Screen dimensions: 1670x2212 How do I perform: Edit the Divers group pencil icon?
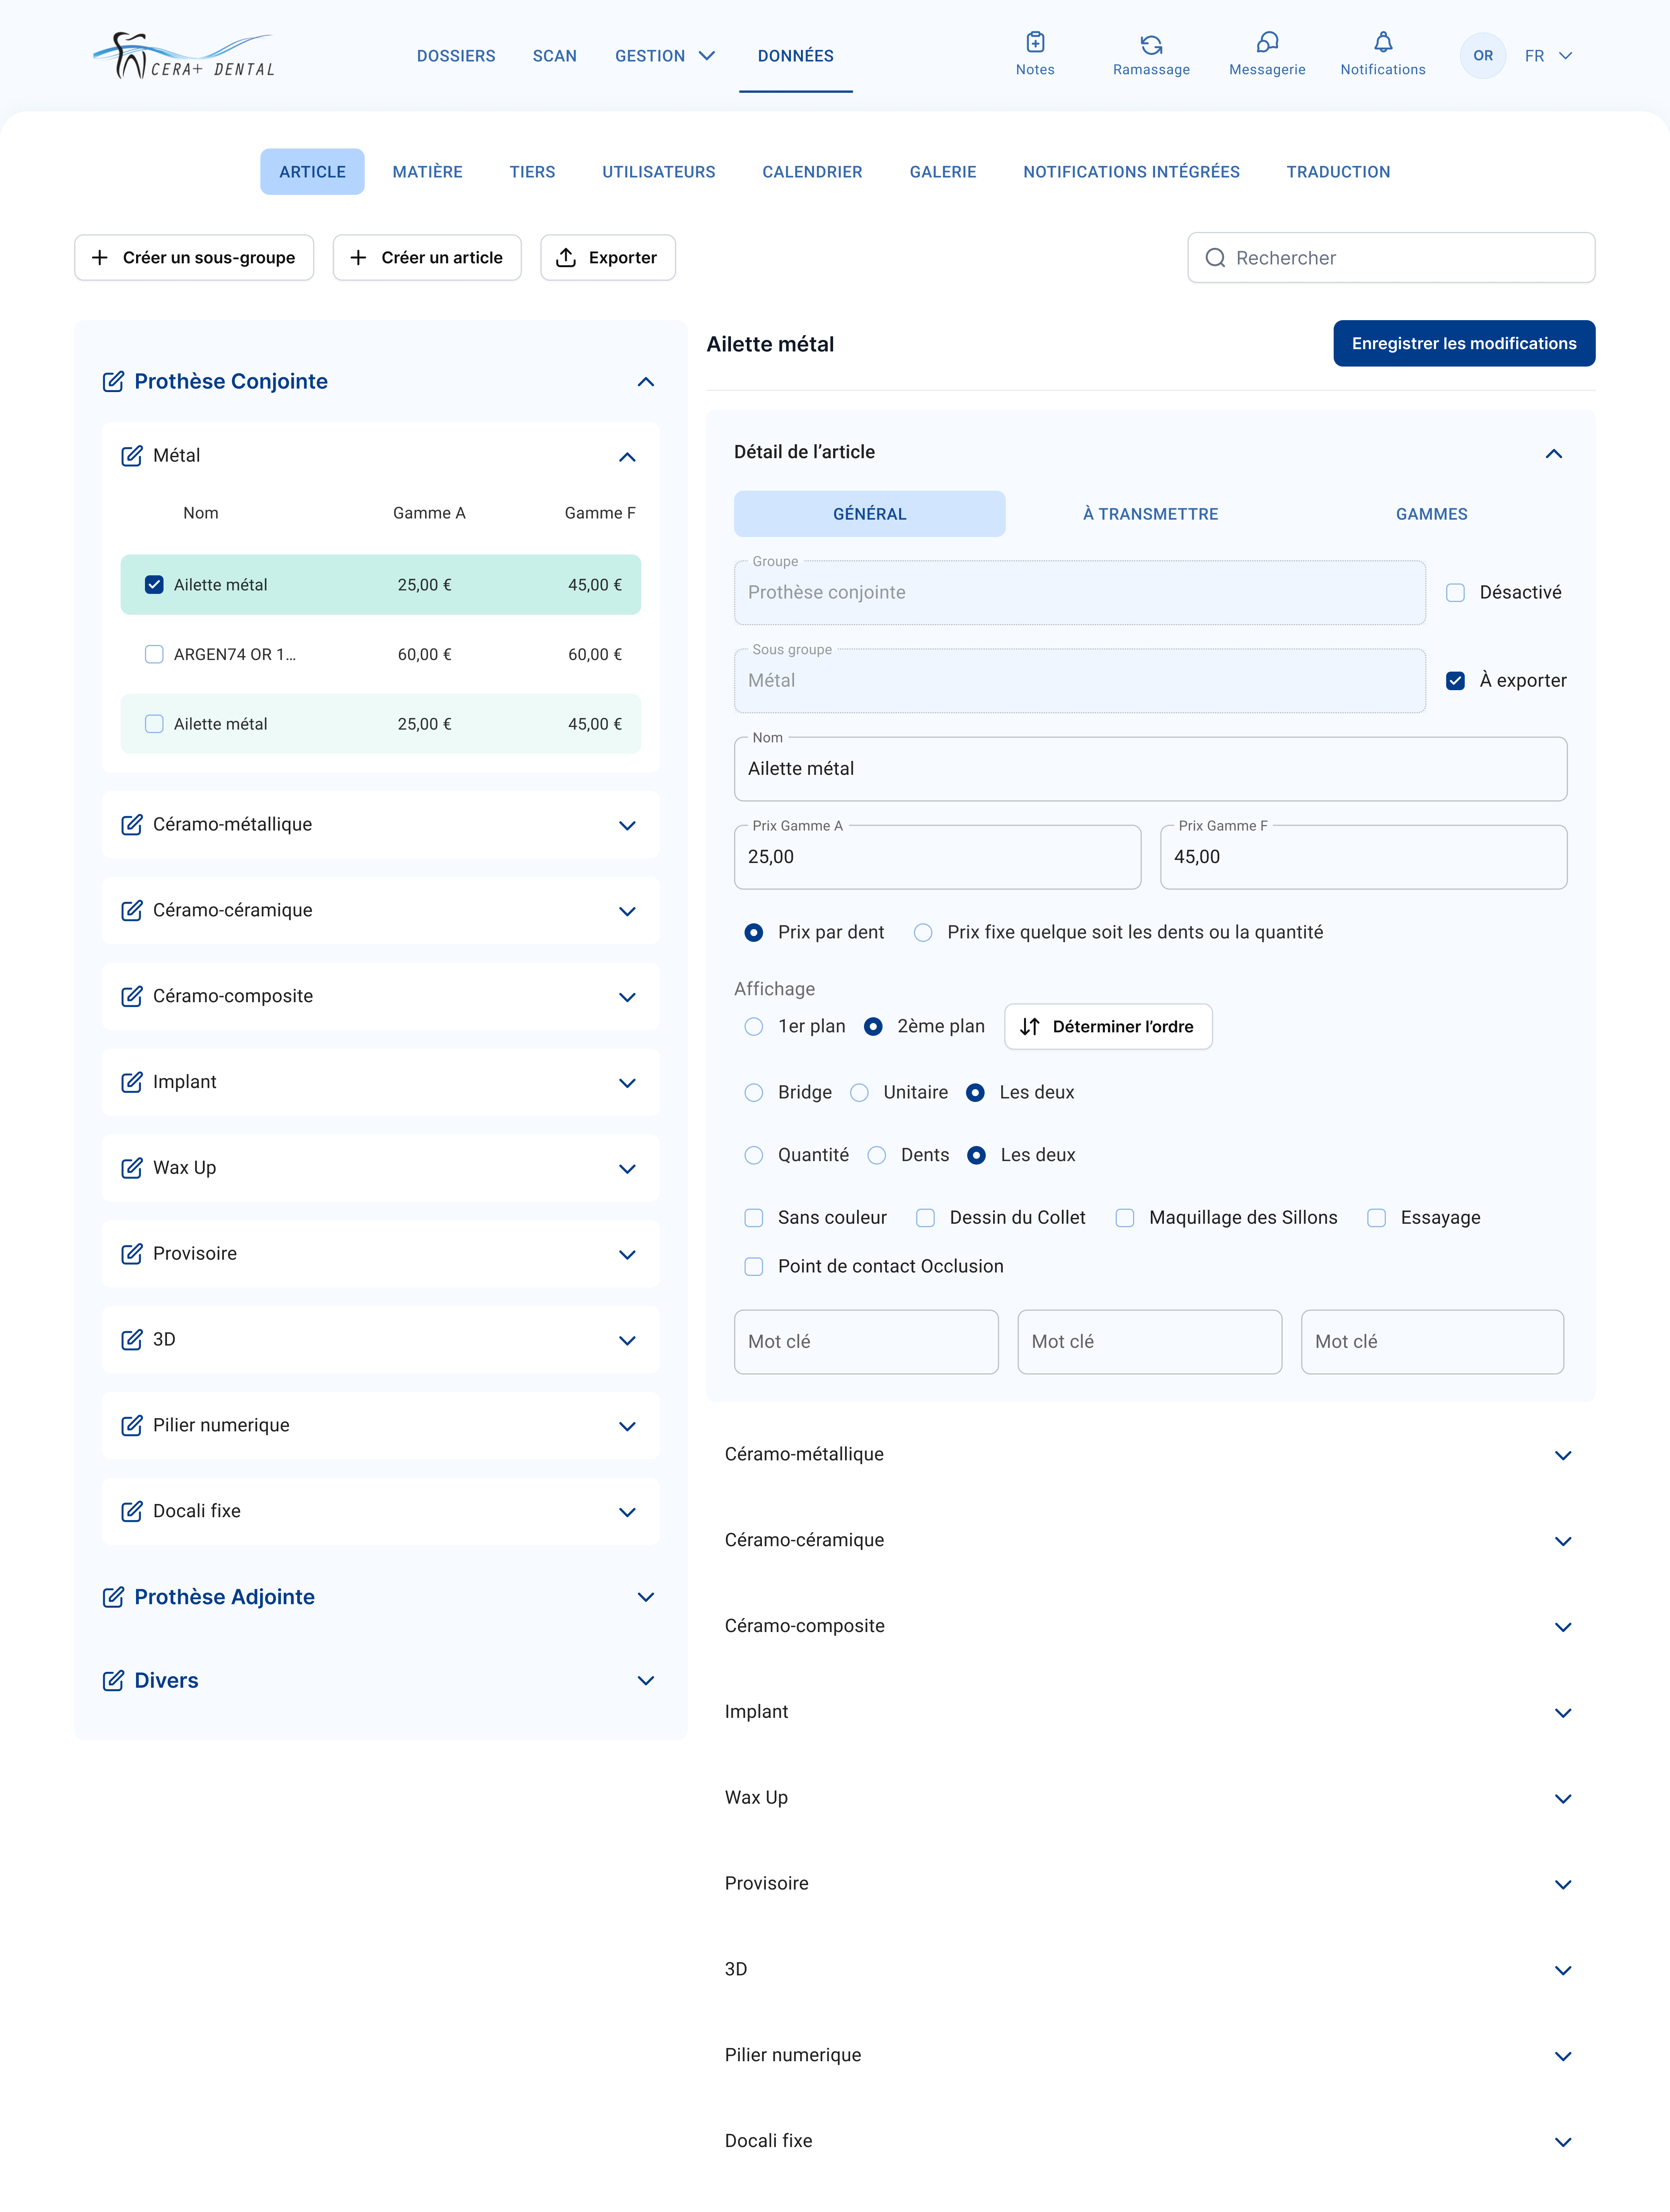pos(113,1681)
